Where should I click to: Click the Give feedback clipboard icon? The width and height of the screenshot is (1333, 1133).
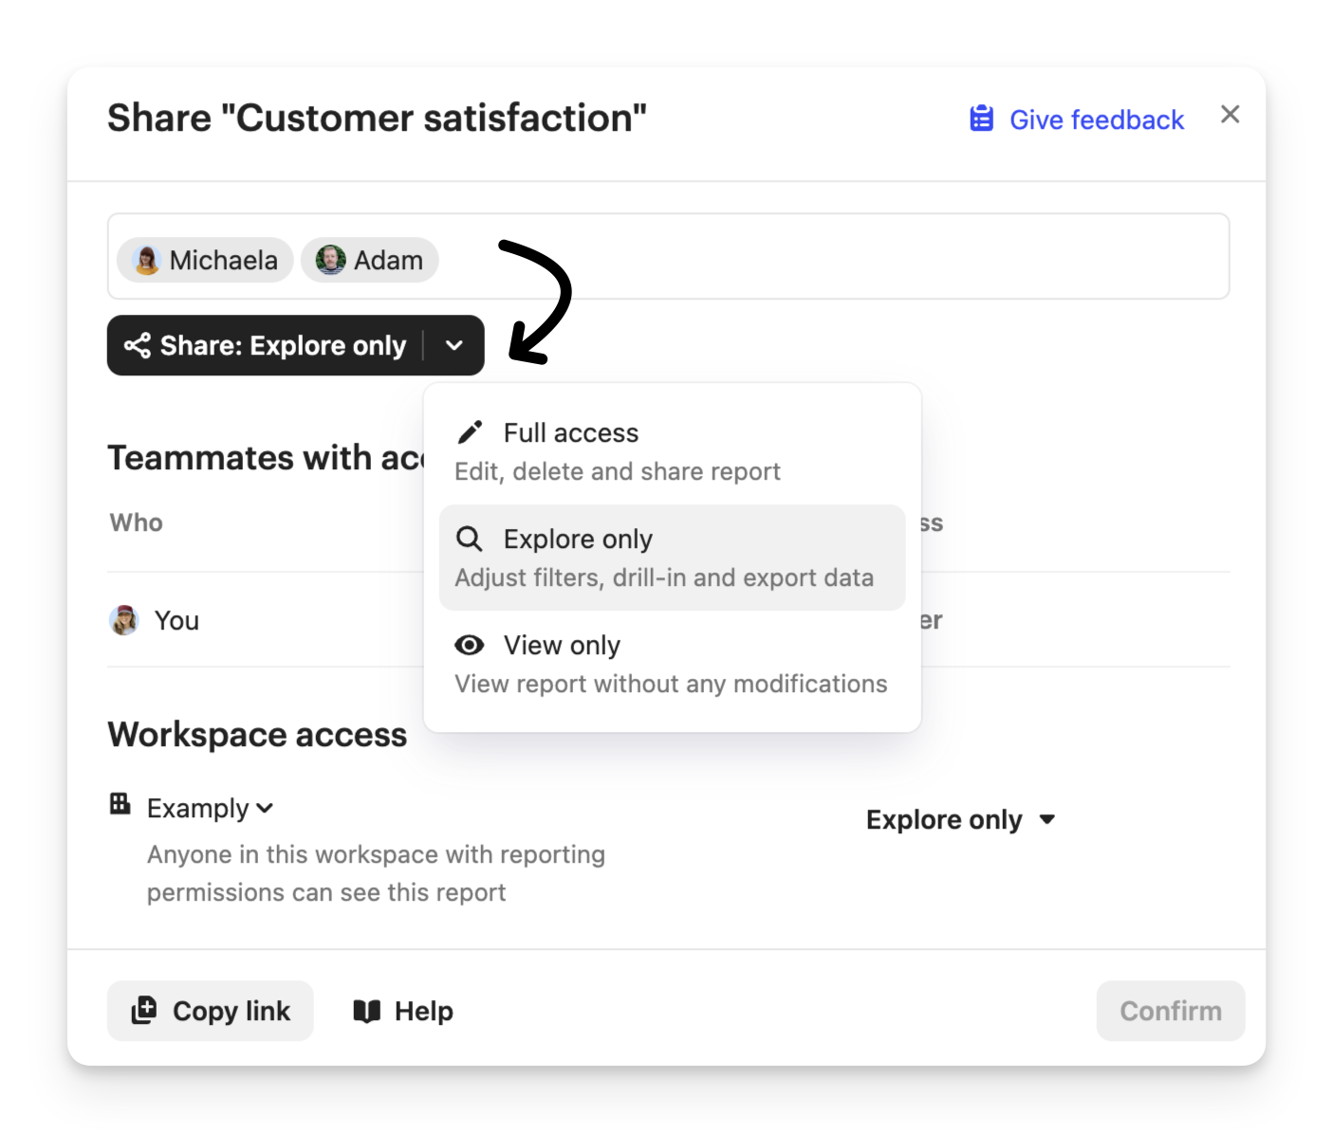pyautogui.click(x=981, y=119)
